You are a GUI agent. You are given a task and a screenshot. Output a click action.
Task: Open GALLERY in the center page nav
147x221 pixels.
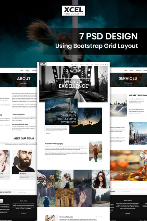click(87, 64)
